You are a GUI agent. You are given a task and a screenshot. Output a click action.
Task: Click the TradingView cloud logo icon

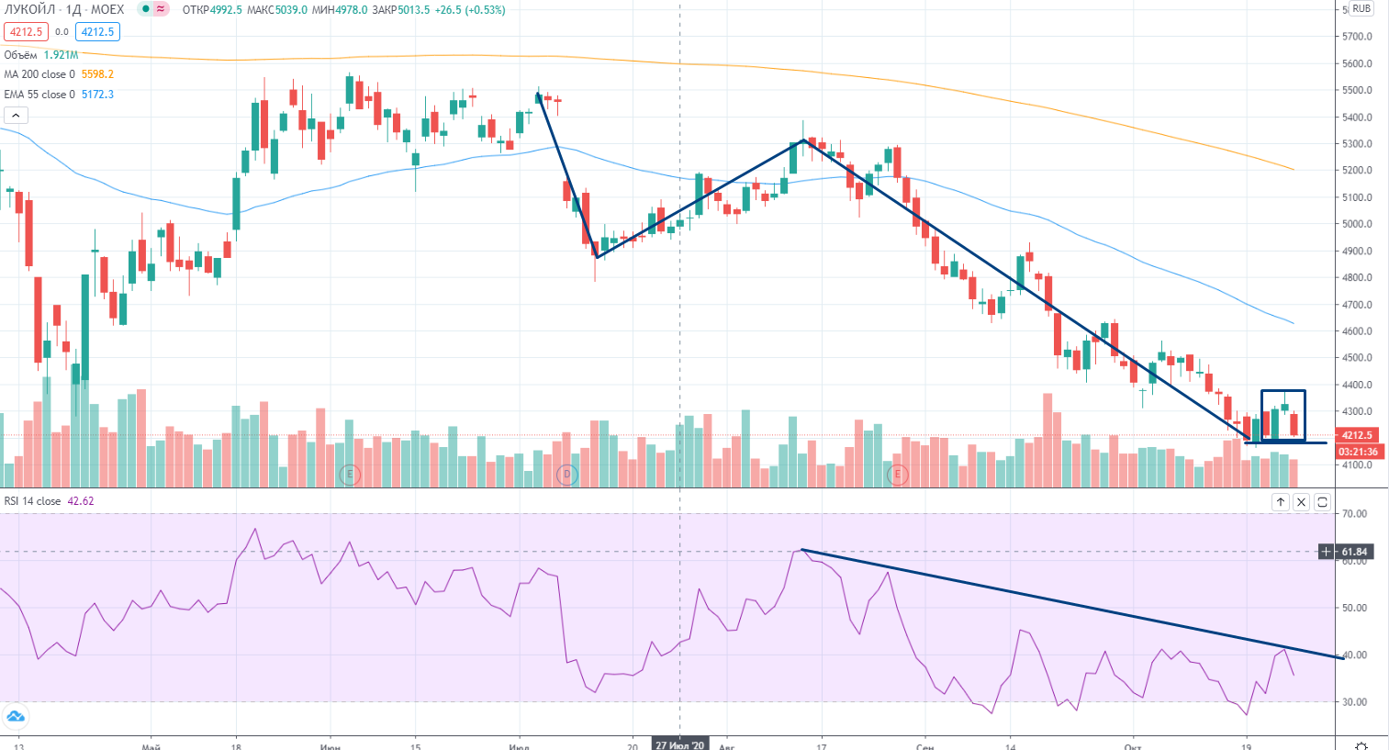point(16,716)
